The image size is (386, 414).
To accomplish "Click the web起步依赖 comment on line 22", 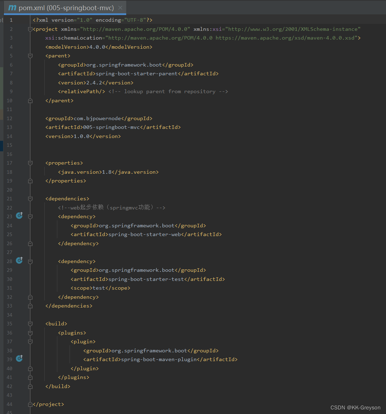I will tap(111, 208).
